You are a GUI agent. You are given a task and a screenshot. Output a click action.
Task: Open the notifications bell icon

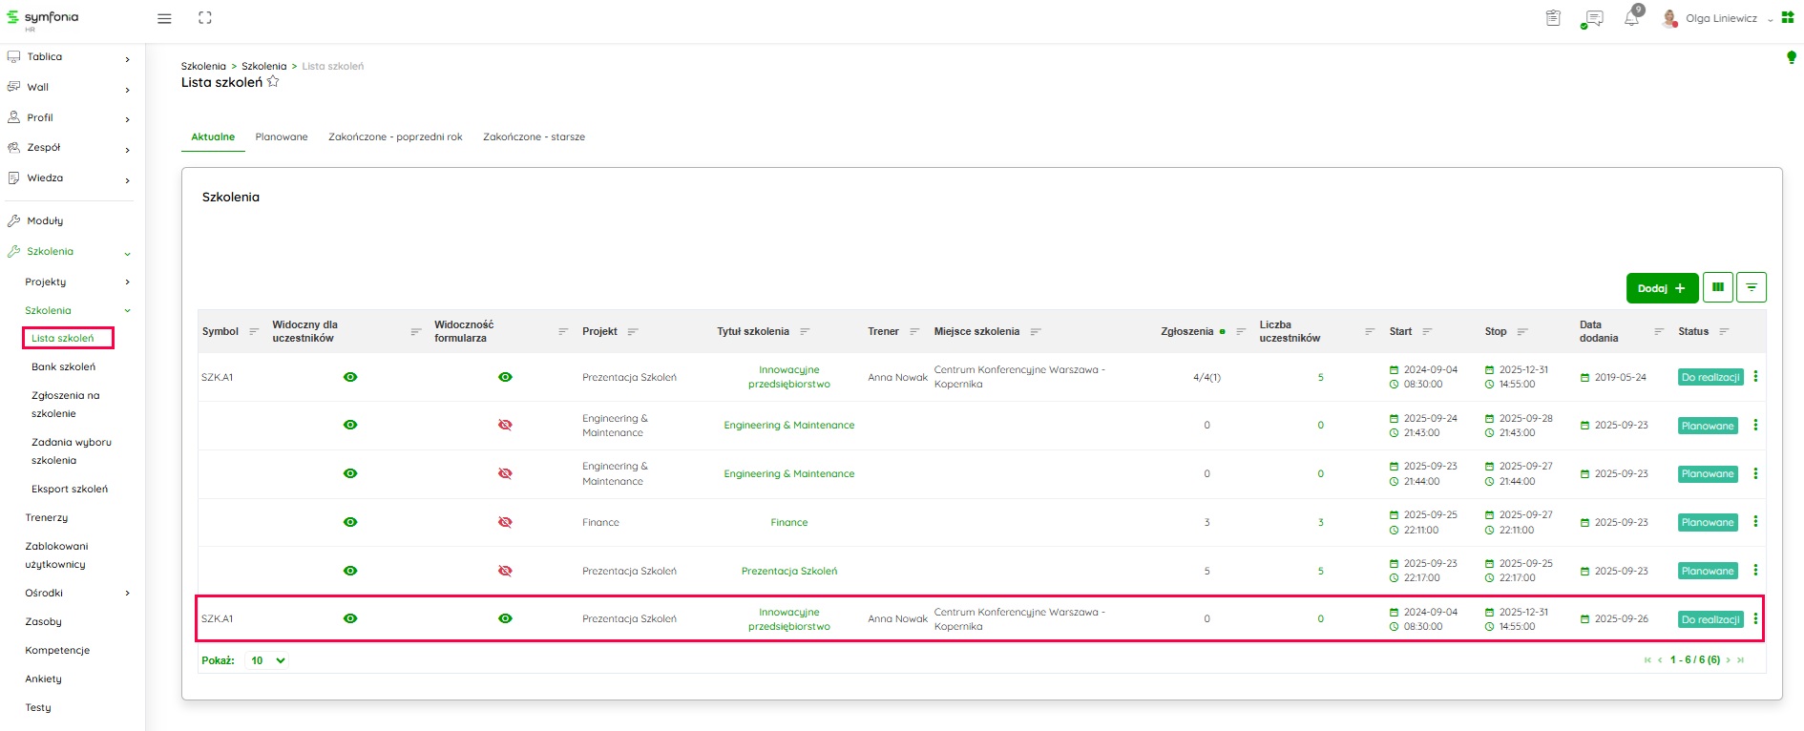[1631, 18]
